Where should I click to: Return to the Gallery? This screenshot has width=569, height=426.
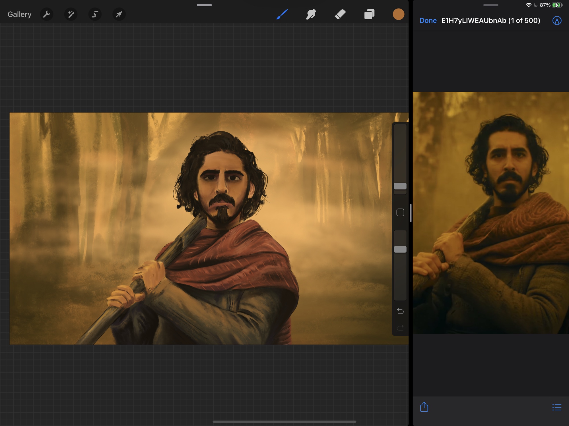tap(19, 14)
